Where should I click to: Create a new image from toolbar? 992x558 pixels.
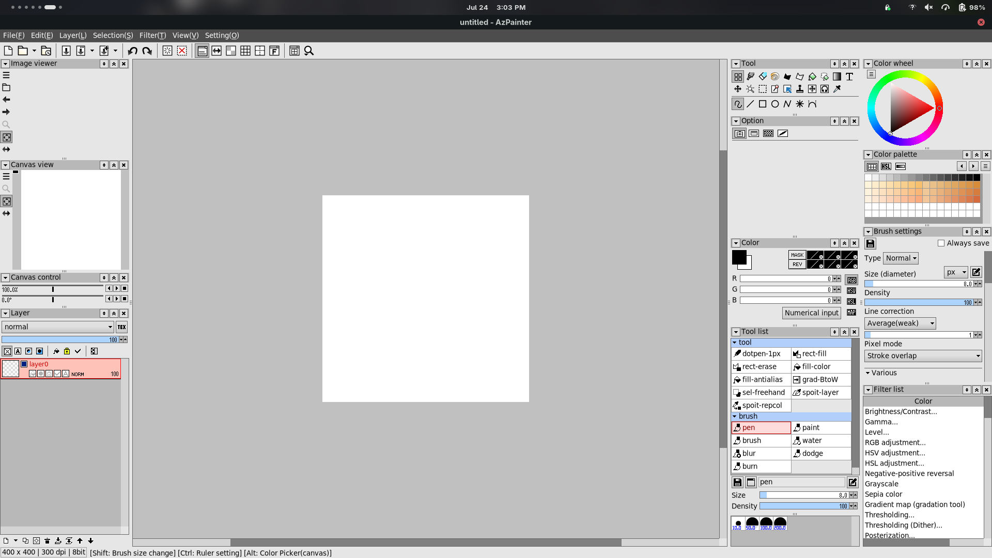click(x=8, y=51)
